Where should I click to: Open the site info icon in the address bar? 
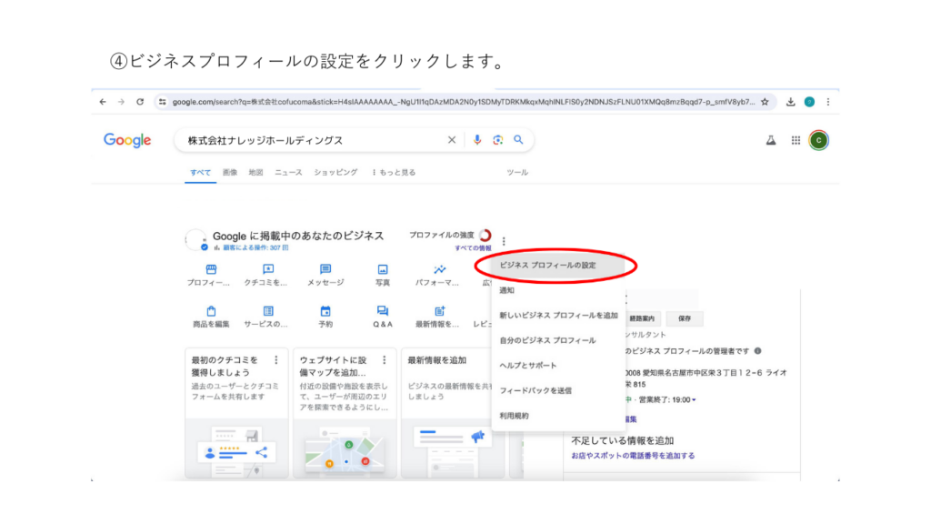click(x=162, y=102)
